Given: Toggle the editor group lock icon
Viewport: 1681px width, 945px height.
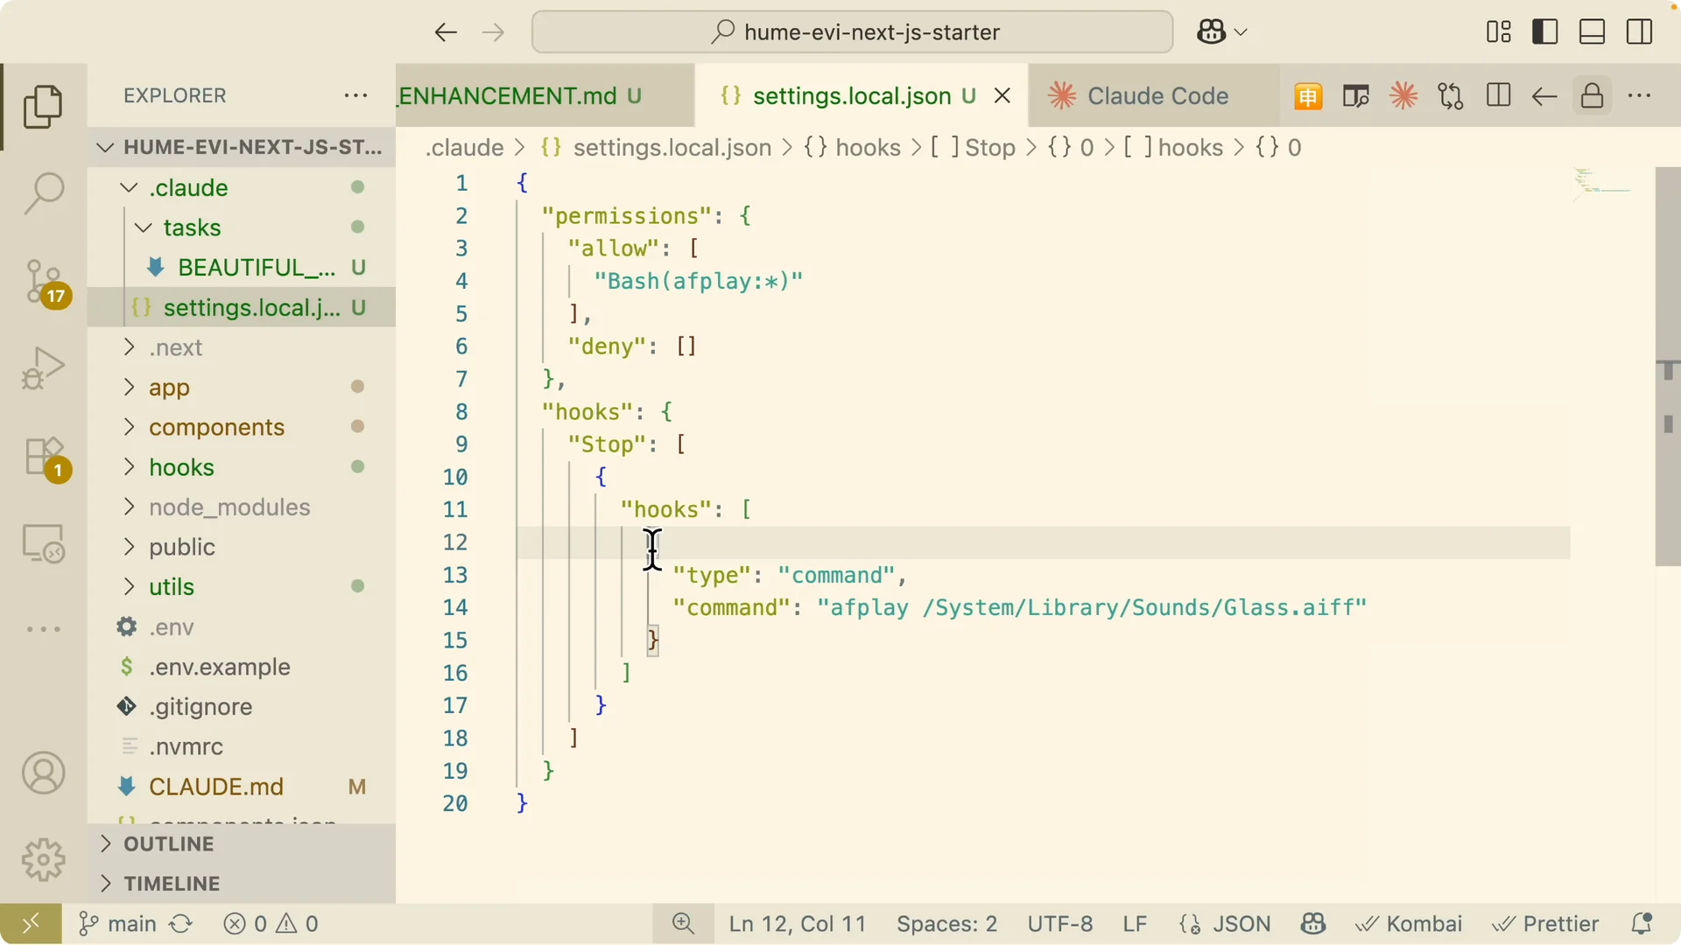Looking at the screenshot, I should click(x=1593, y=96).
